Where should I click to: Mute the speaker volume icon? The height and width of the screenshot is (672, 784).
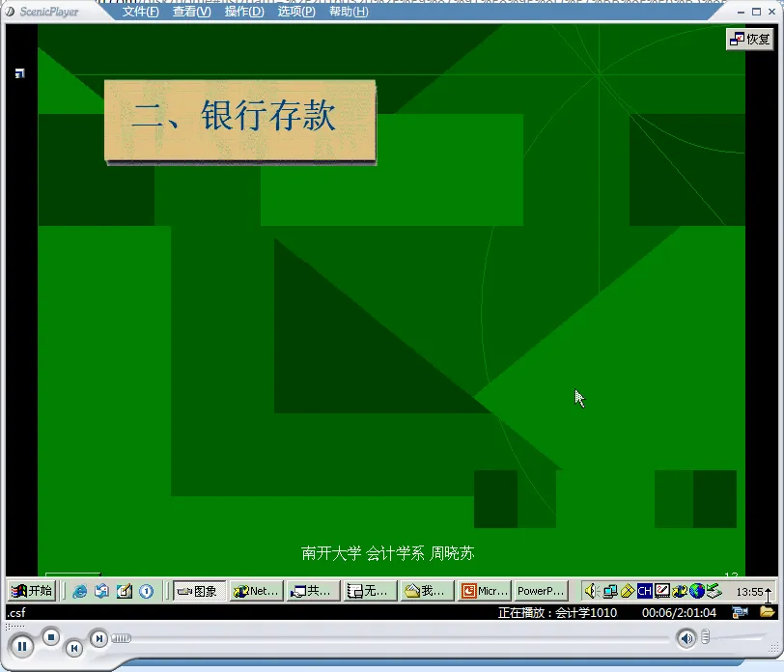[x=686, y=637]
